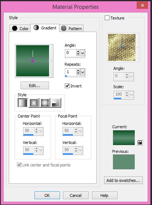The image size is (152, 205).
Task: Decrease Repeats value with down arrow
Action: point(78,73)
